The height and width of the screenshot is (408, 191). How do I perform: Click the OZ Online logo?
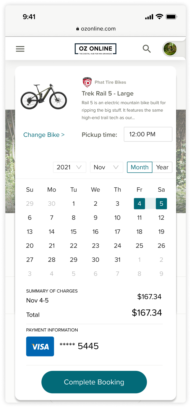(95, 49)
